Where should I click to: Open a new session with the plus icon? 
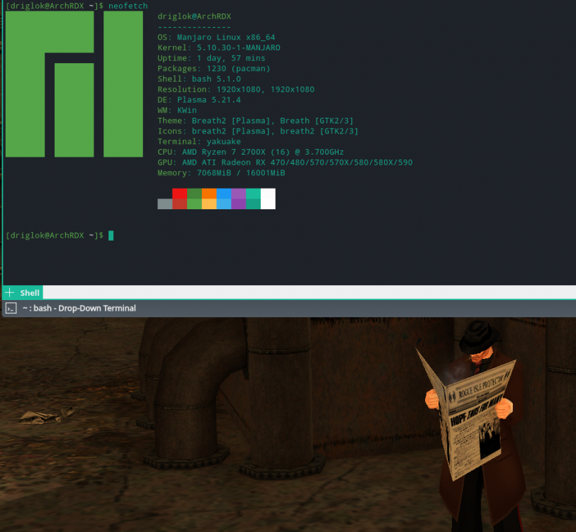pos(9,292)
